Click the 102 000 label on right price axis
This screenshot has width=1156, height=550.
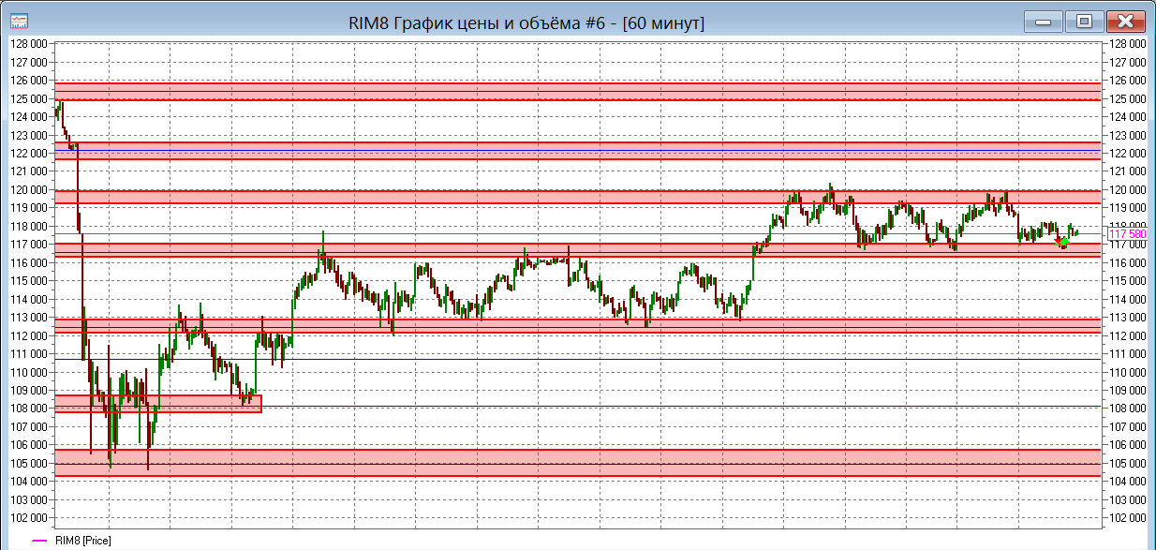pos(1127,517)
